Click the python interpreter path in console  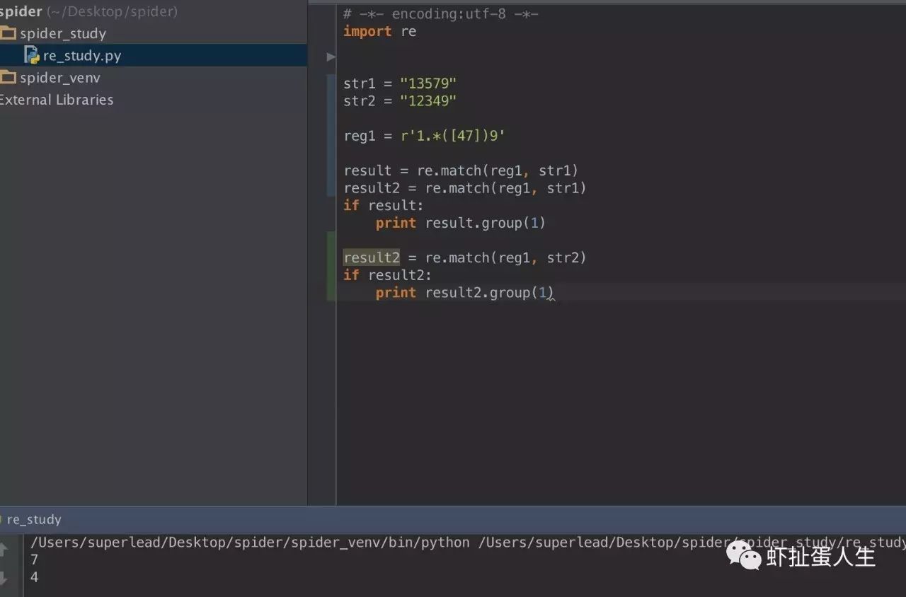click(x=250, y=543)
